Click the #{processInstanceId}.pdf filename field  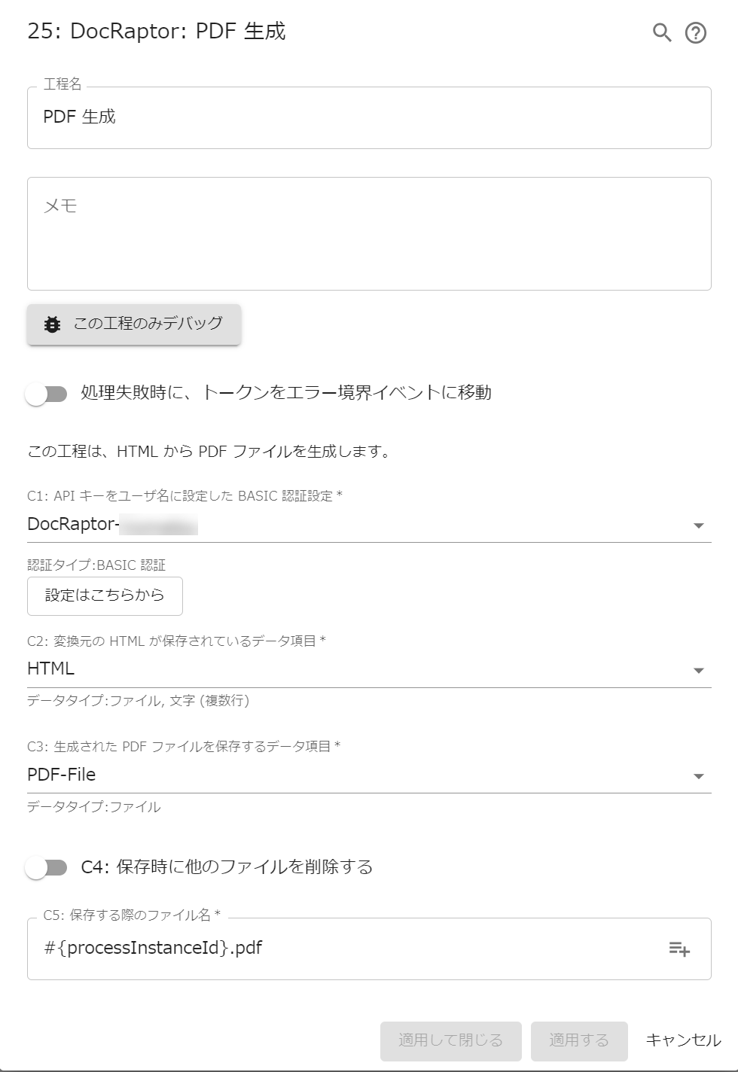click(x=301, y=948)
